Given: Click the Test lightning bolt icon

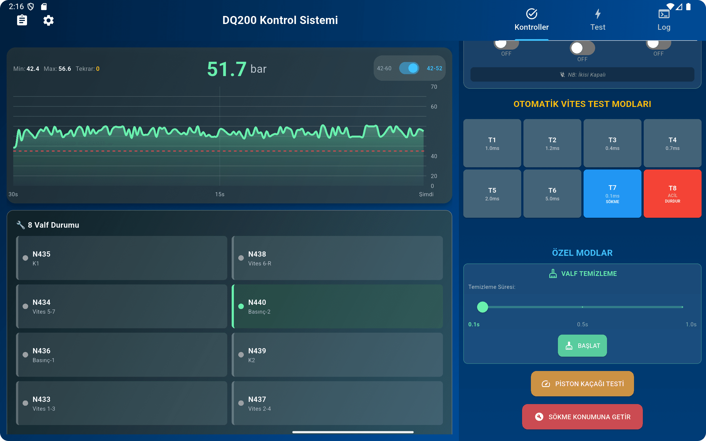Looking at the screenshot, I should pos(597,14).
